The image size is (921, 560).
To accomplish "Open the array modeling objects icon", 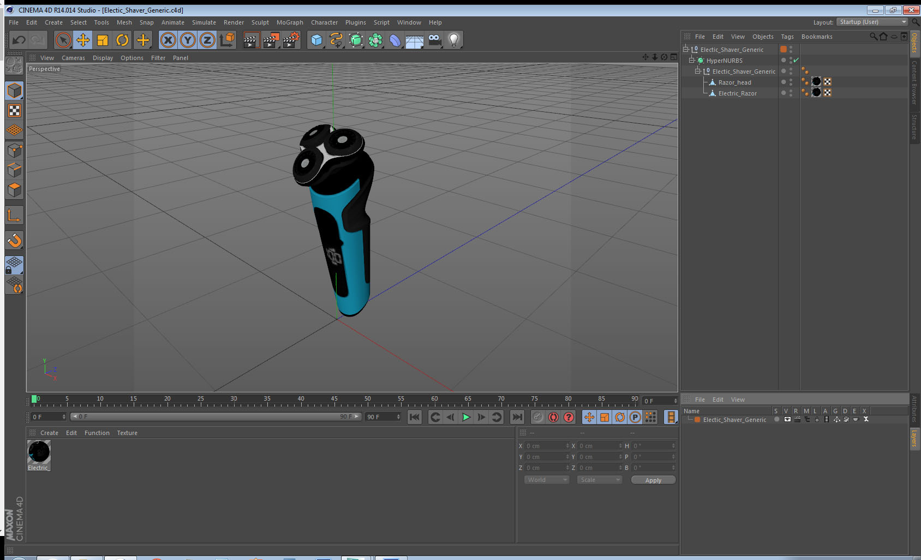I will click(x=375, y=40).
